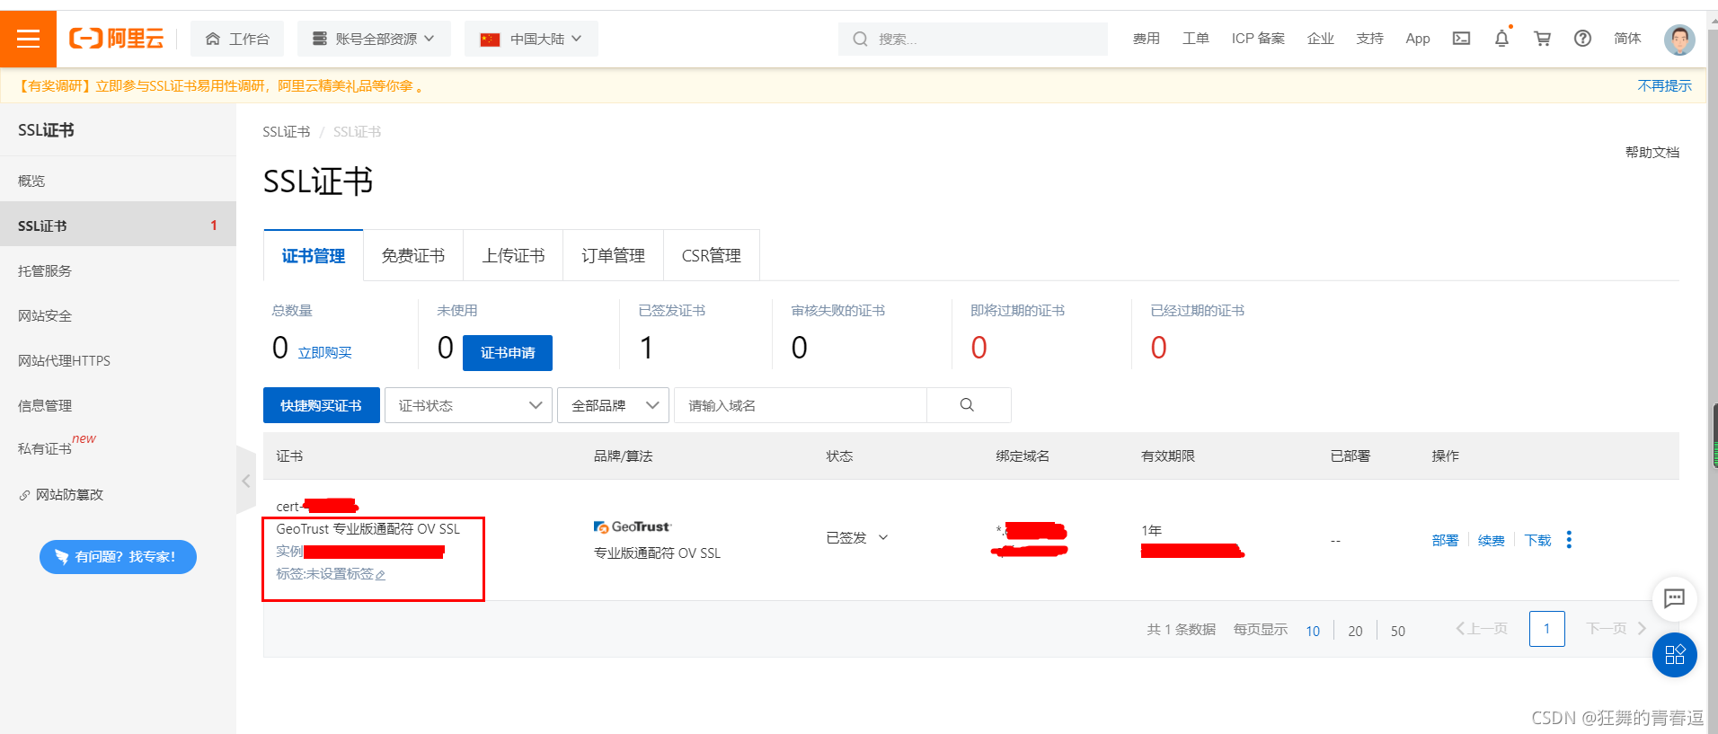The height and width of the screenshot is (734, 1718).
Task: Open 证书状态 status filter dropdown
Action: [468, 405]
